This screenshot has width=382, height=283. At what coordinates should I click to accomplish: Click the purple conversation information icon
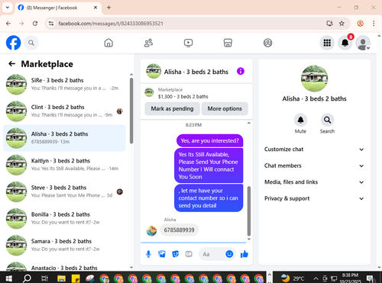pyautogui.click(x=241, y=71)
